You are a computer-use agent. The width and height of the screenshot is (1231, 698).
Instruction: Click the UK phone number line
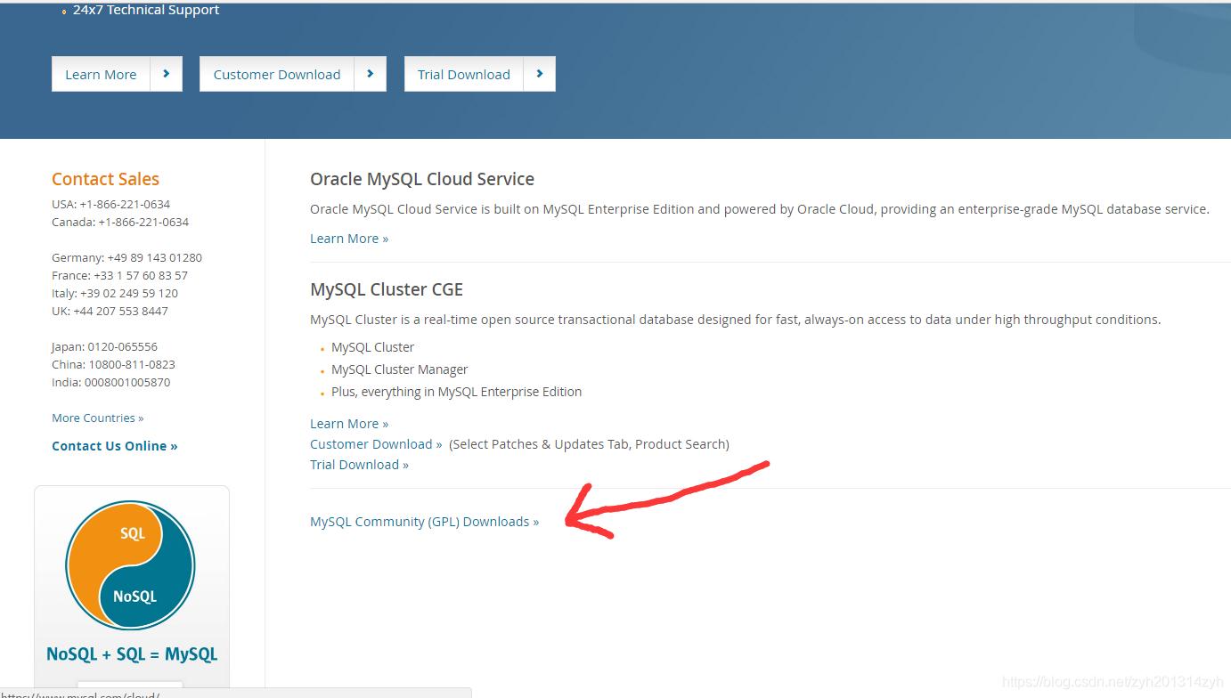(110, 311)
